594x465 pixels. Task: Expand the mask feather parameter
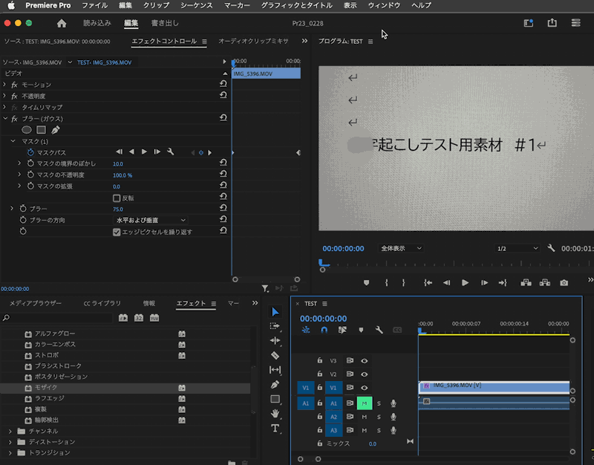click(19, 163)
